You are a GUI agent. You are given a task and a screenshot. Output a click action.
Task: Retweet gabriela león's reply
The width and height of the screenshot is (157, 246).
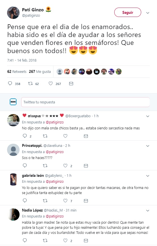click(x=45, y=201)
